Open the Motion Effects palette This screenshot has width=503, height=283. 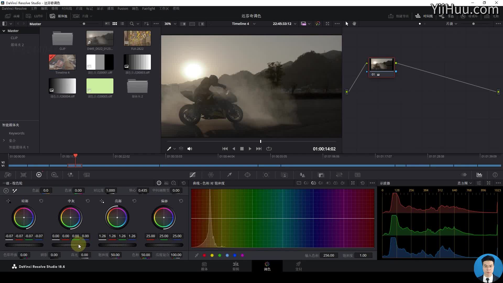[x=86, y=175]
